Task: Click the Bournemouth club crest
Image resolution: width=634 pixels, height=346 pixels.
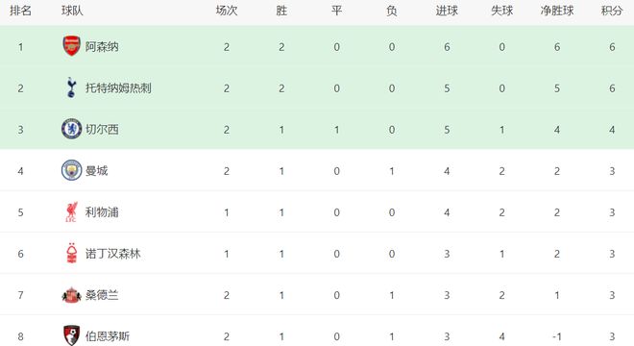Action: (72, 335)
